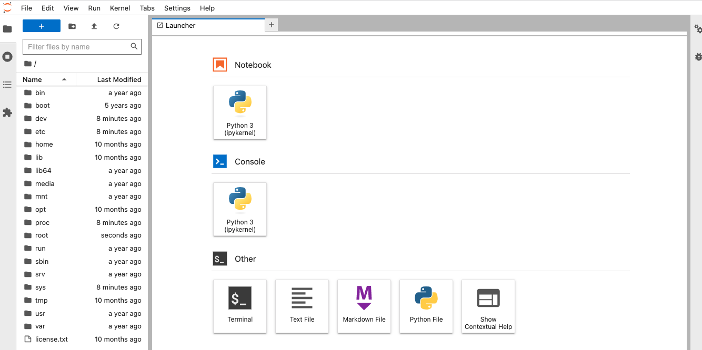Create a new Markdown File

[364, 306]
